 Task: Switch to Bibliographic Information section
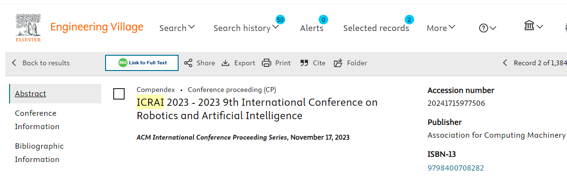pyautogui.click(x=39, y=153)
